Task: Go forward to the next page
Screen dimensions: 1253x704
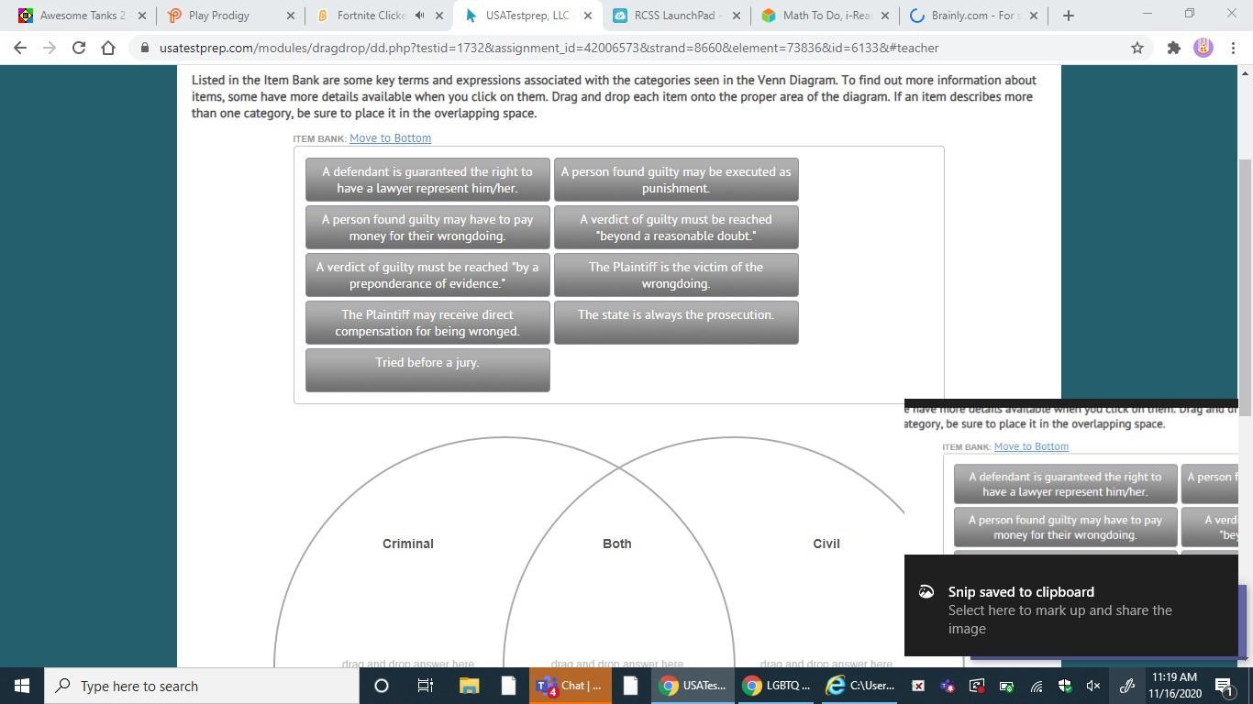Action: pyautogui.click(x=50, y=48)
